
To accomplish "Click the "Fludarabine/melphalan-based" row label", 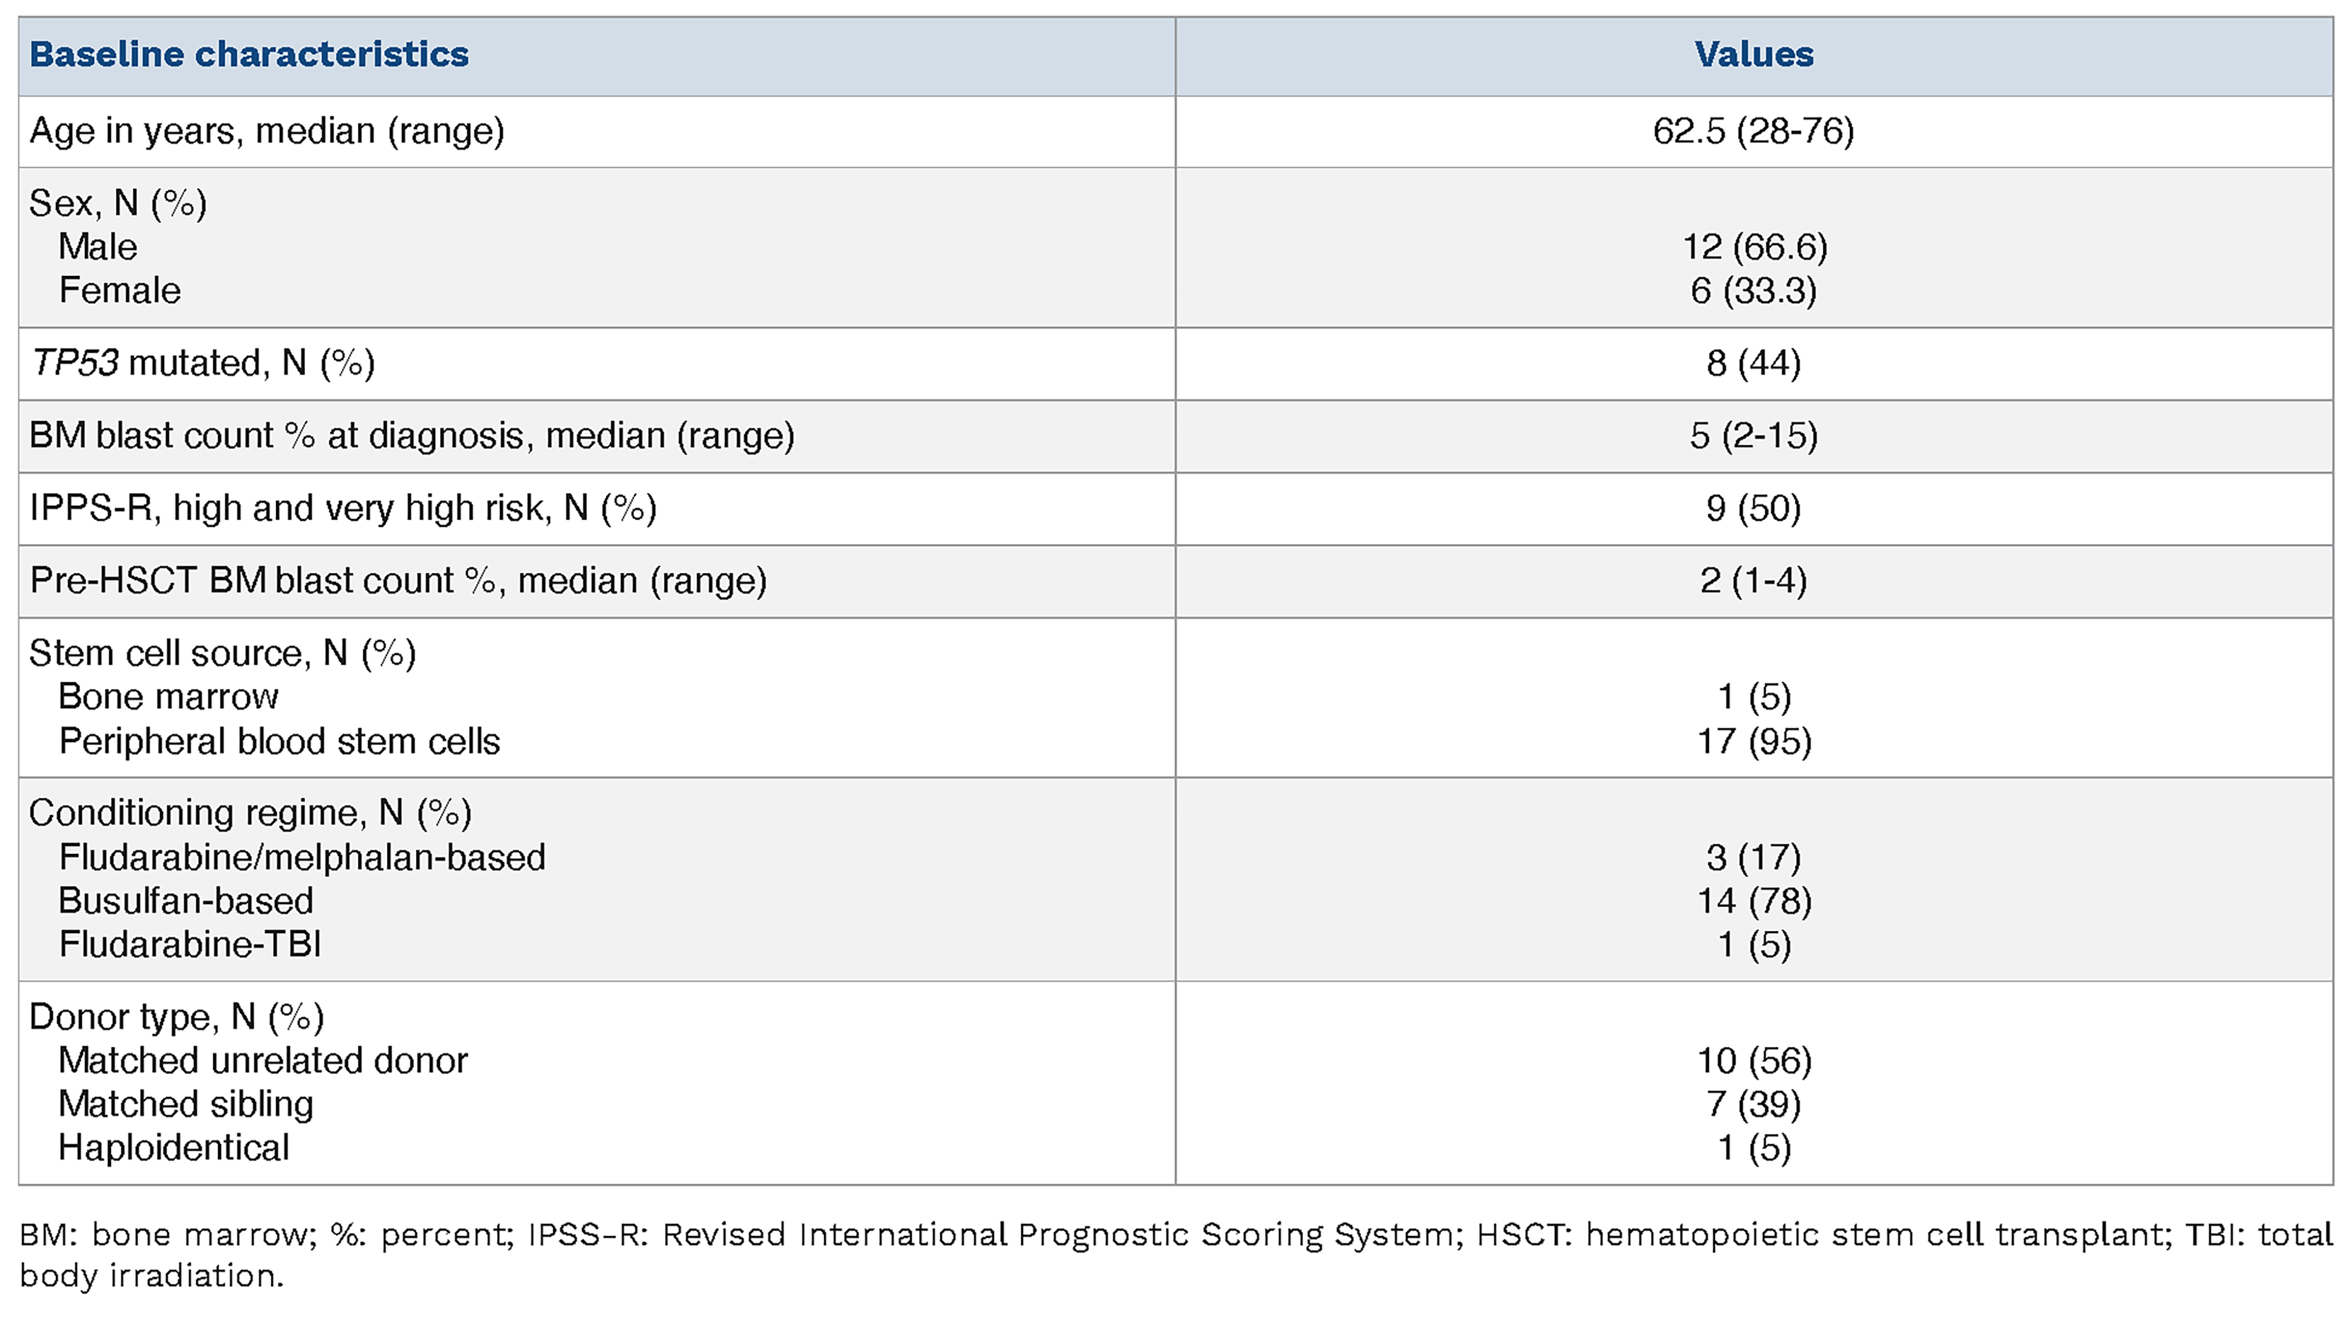I will [x=302, y=858].
